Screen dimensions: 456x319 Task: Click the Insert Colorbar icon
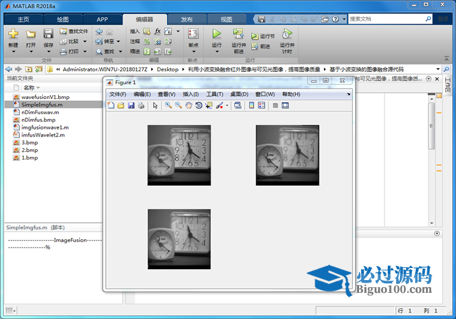pos(251,105)
